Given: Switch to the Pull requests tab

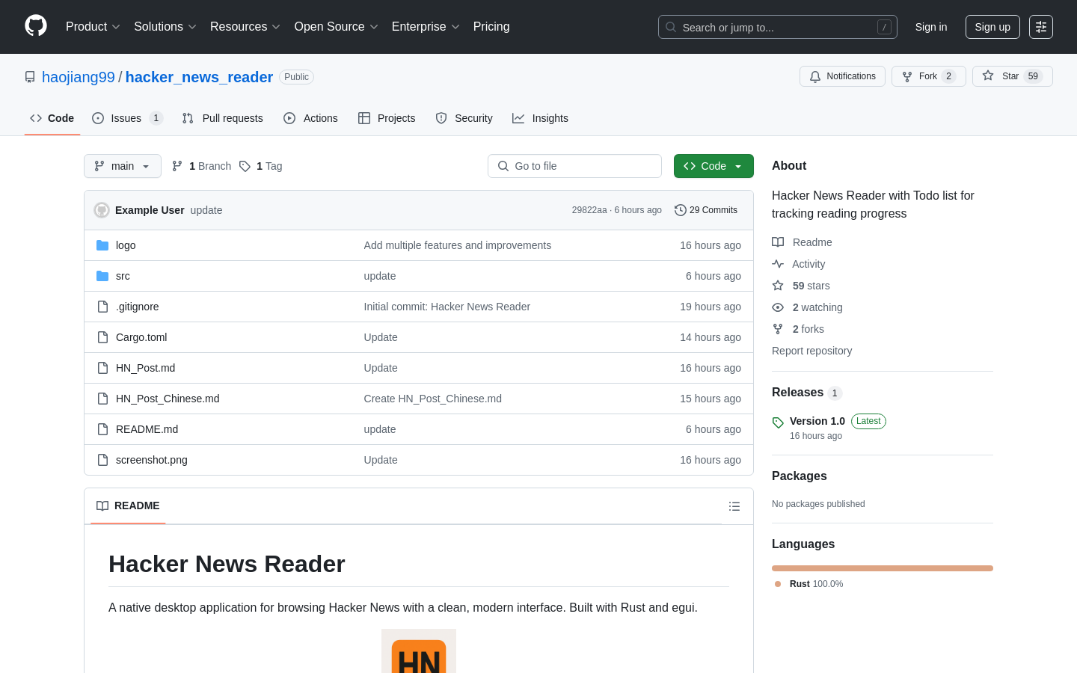Looking at the screenshot, I should 223,118.
